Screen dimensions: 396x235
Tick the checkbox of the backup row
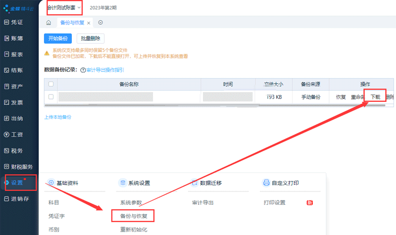tap(51, 96)
